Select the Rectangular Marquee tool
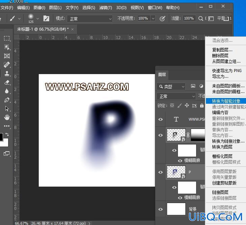This screenshot has width=246, height=225. tap(7, 38)
